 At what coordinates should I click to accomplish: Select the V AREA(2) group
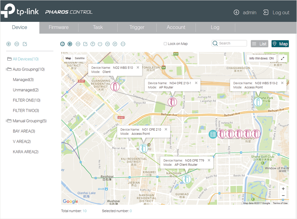(22, 141)
